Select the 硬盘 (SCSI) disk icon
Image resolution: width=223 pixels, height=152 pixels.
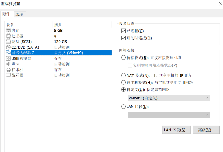tap(8, 42)
